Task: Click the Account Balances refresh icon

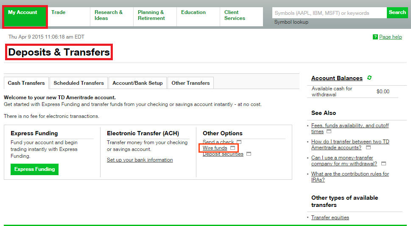Action: coord(369,78)
